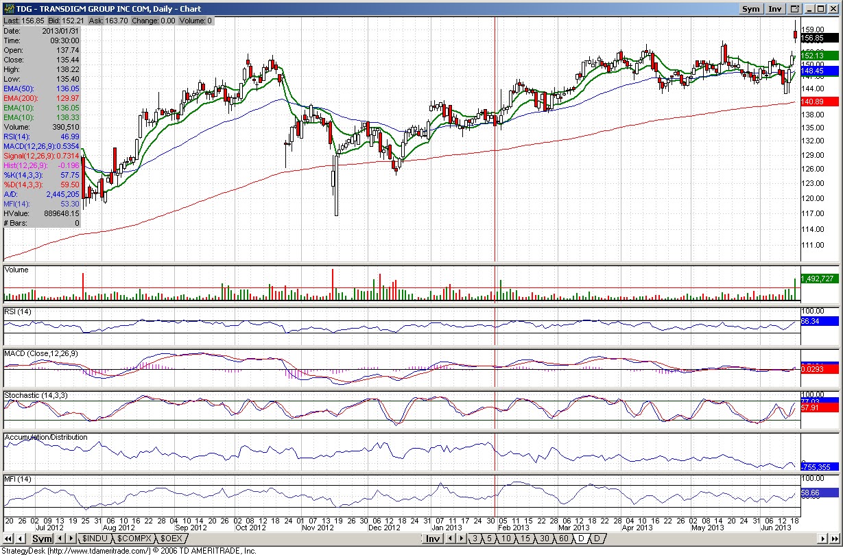Click the Accumulation/Distribution panel label

(x=46, y=437)
